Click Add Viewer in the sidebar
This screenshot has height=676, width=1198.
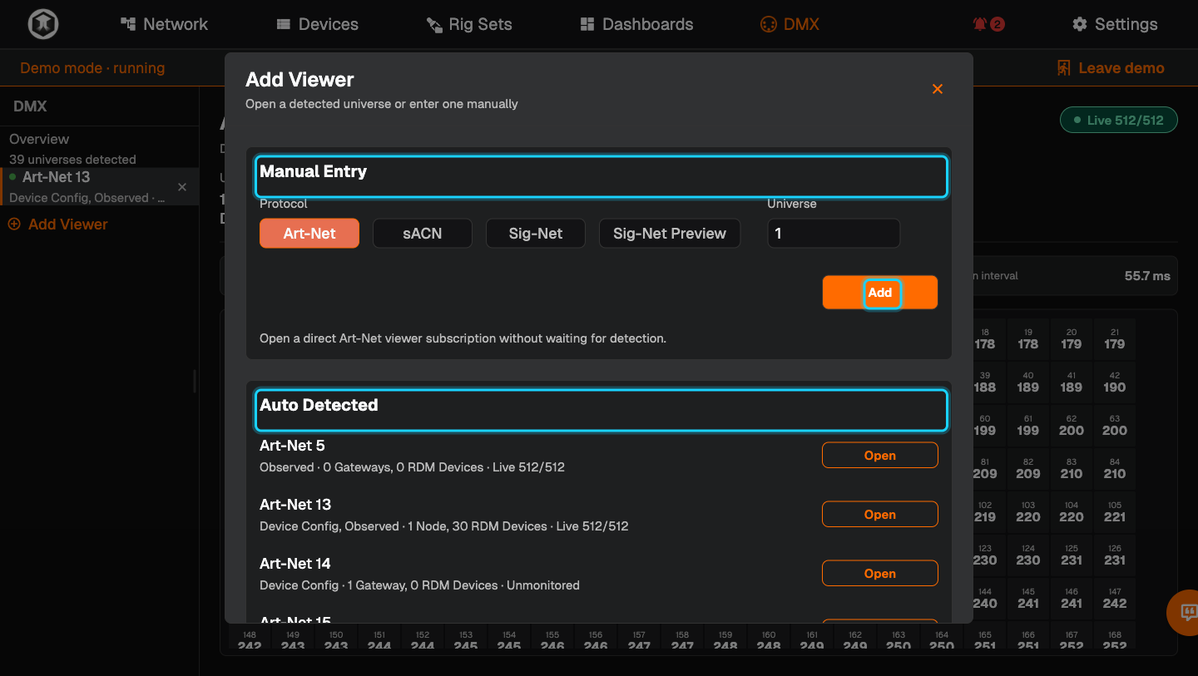57,225
